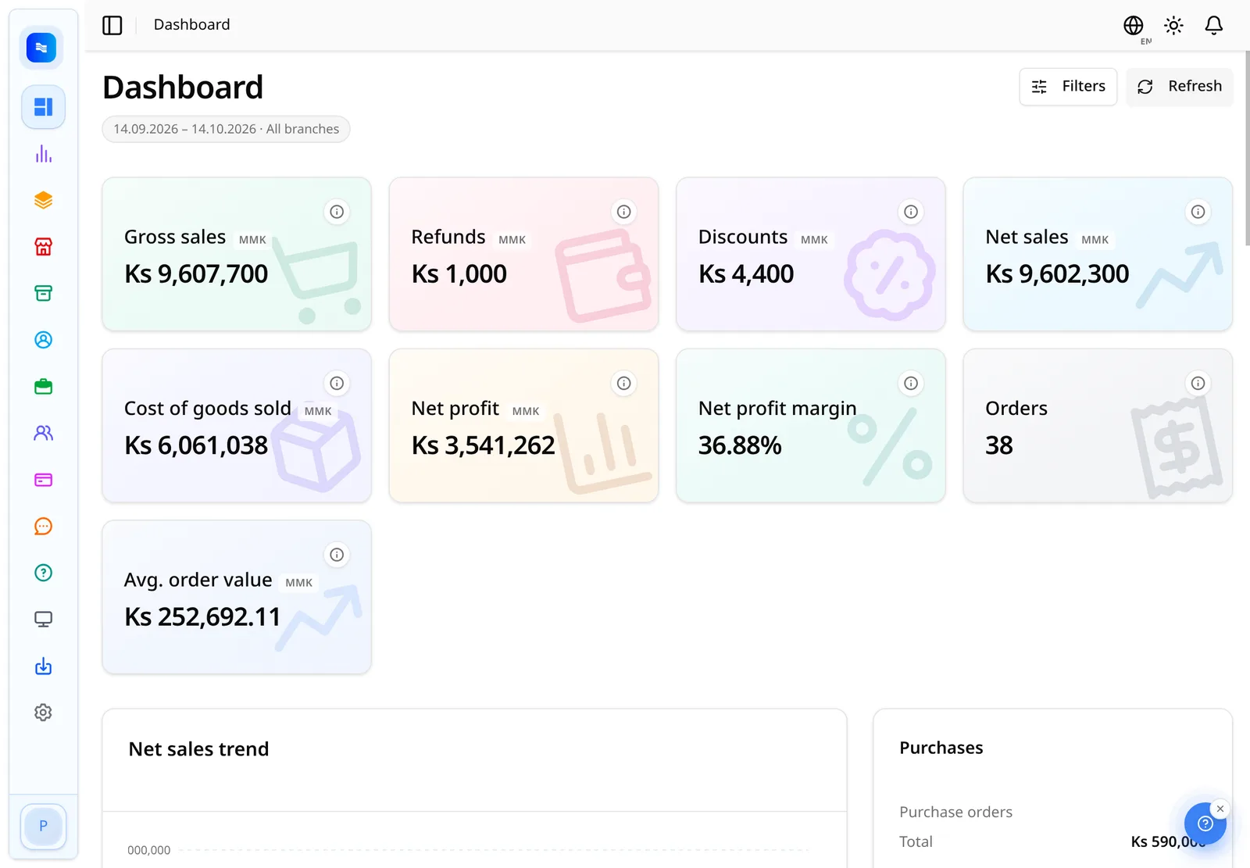Show info for Cost of goods sold
This screenshot has width=1250, height=868.
click(x=337, y=383)
